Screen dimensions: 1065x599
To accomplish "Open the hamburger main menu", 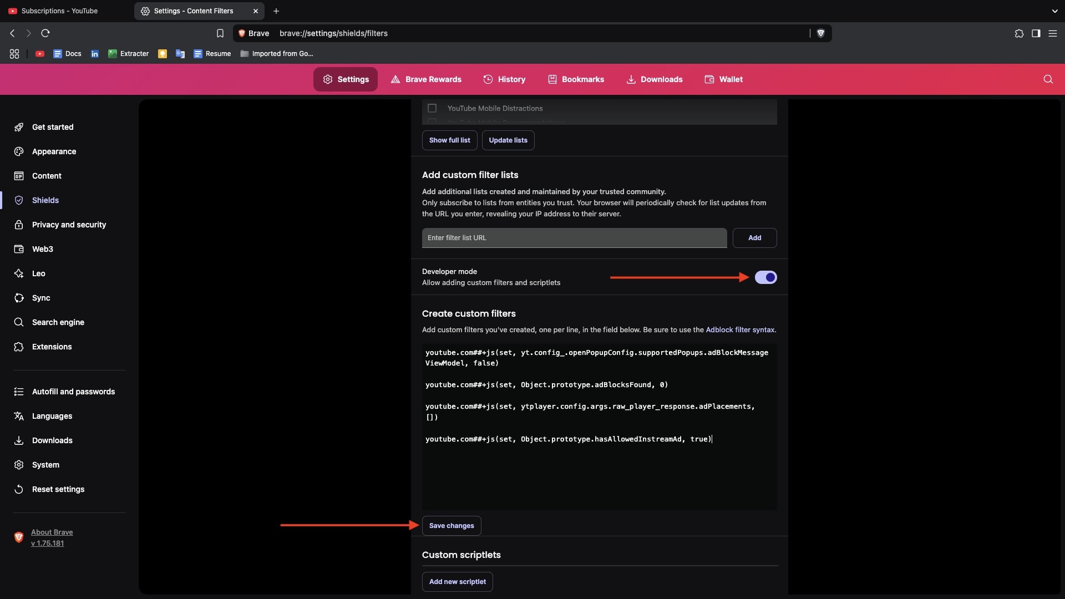I will click(1052, 33).
